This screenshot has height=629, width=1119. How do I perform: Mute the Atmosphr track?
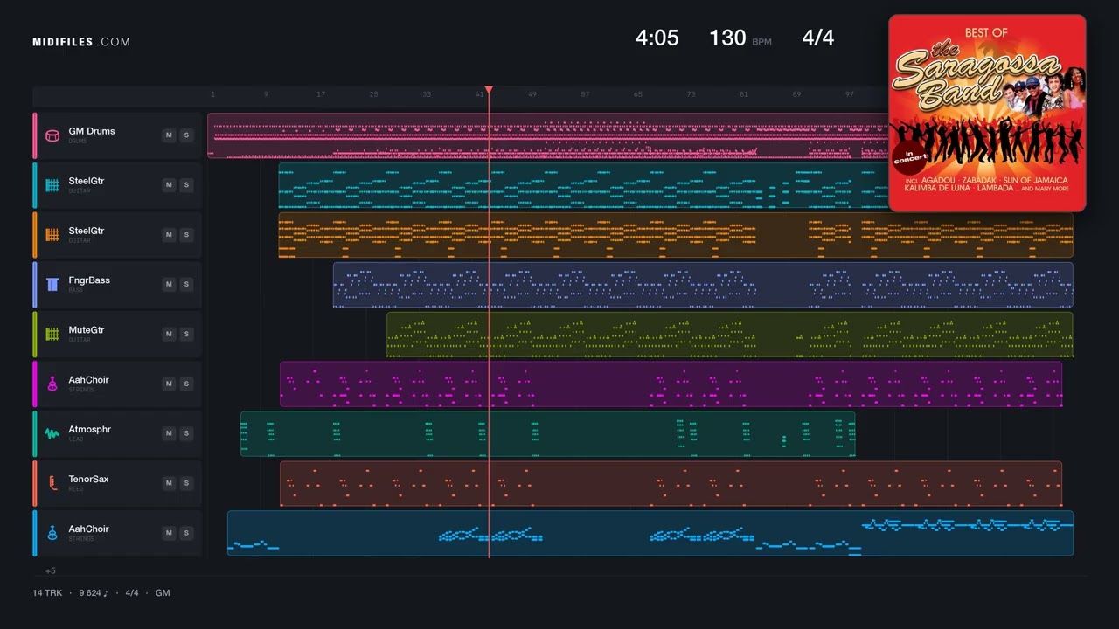pos(169,434)
